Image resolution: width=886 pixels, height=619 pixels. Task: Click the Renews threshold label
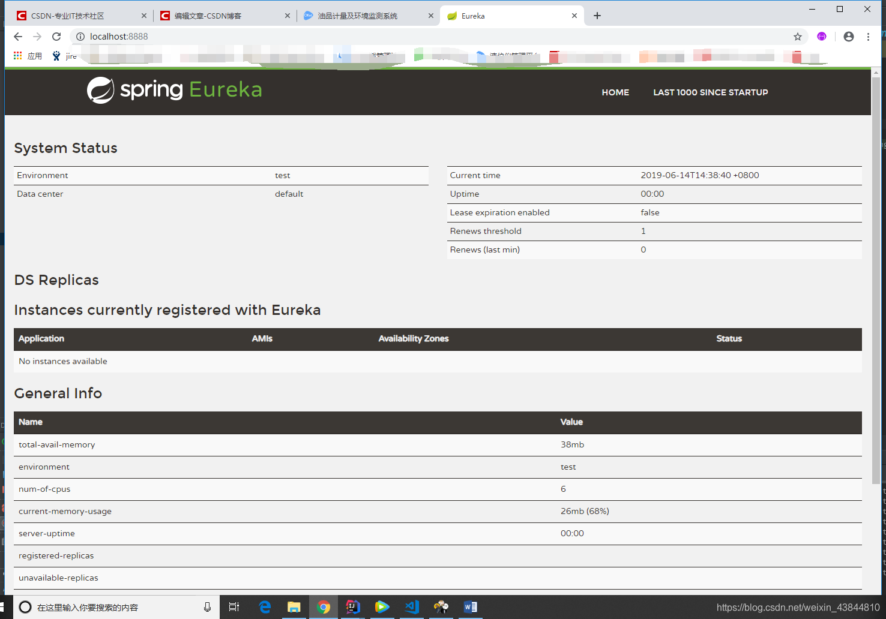[486, 231]
